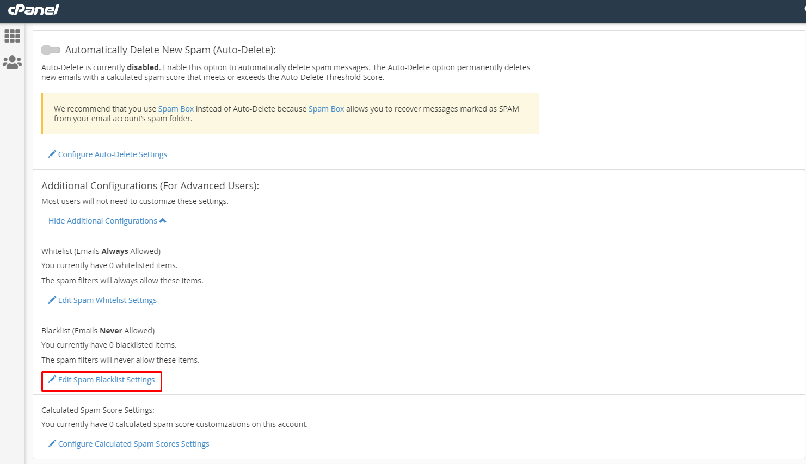Click the 'Blacklist (Emails Never Allowed)' heading text
This screenshot has width=806, height=464.
98,331
